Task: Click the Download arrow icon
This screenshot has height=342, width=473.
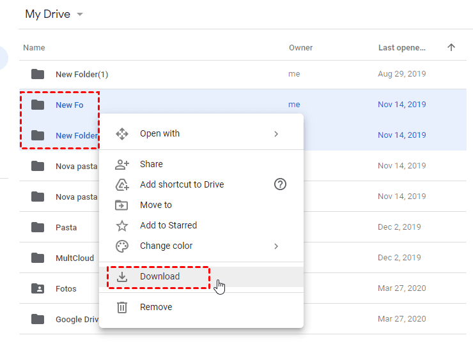Action: pyautogui.click(x=121, y=277)
